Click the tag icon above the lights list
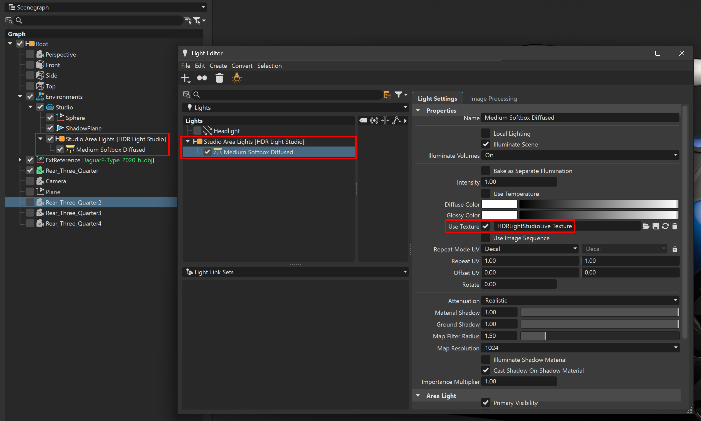Viewport: 701px width, 421px height. pos(363,120)
